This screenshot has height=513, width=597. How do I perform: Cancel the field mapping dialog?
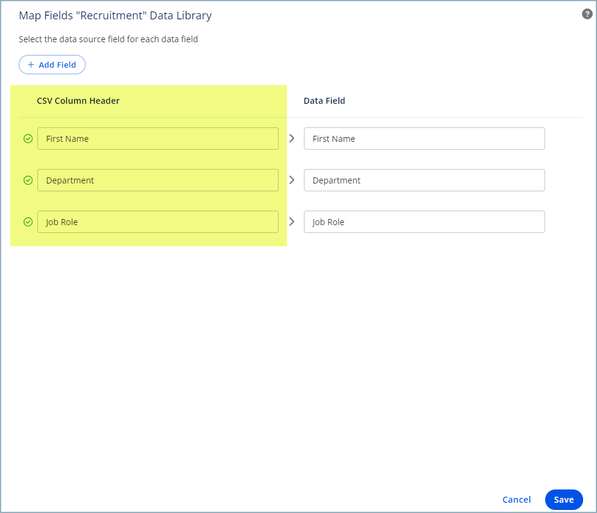pyautogui.click(x=516, y=500)
